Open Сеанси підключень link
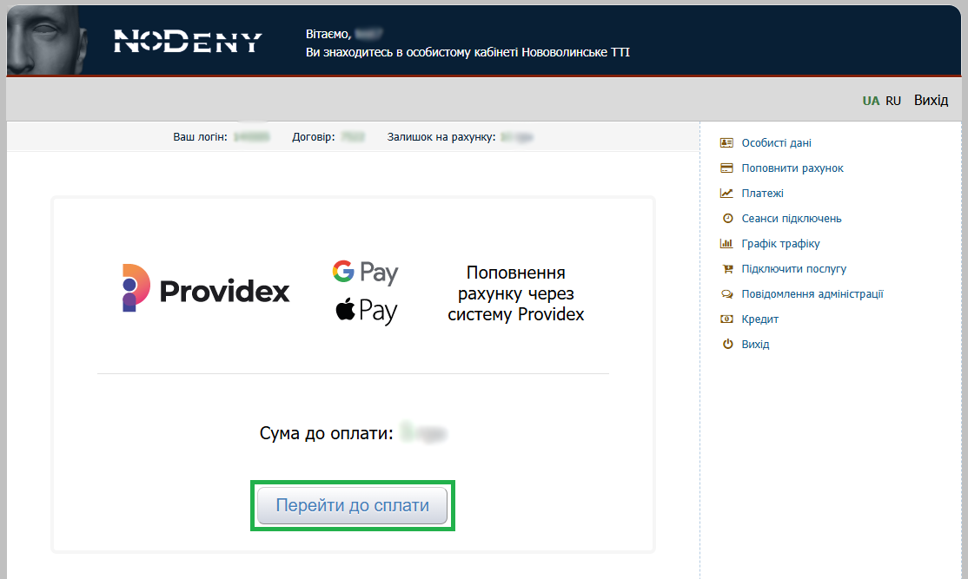 [792, 219]
